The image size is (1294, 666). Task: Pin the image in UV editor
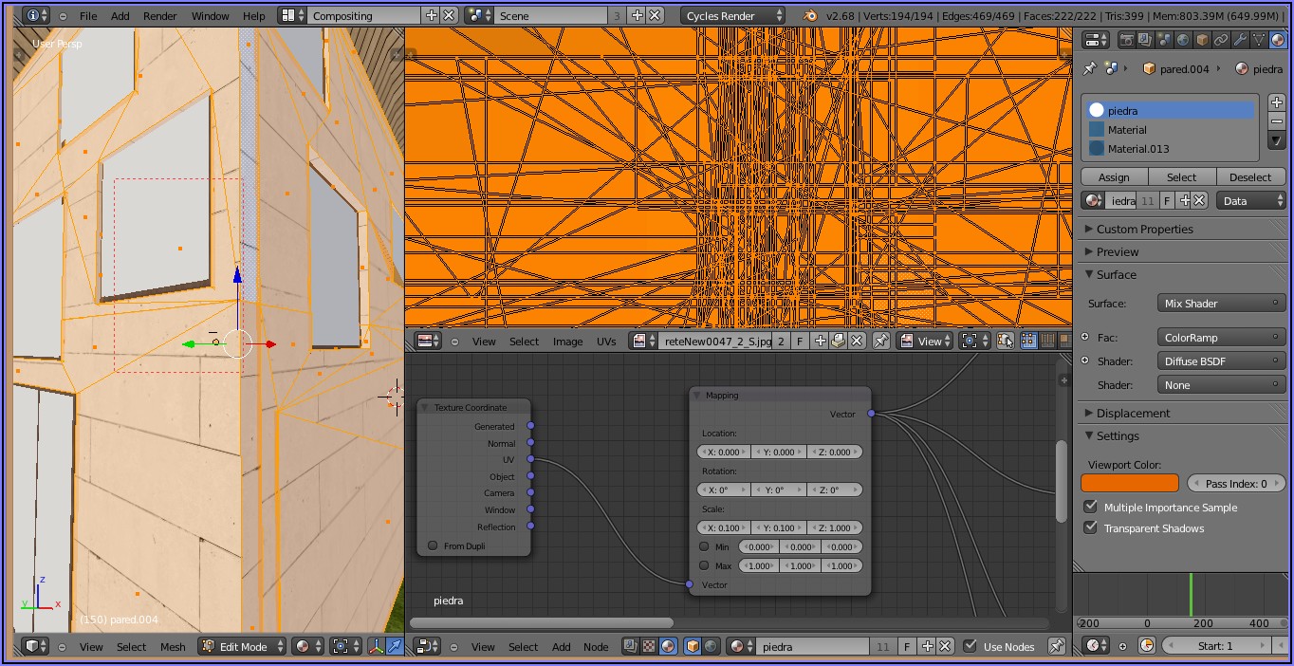(881, 342)
